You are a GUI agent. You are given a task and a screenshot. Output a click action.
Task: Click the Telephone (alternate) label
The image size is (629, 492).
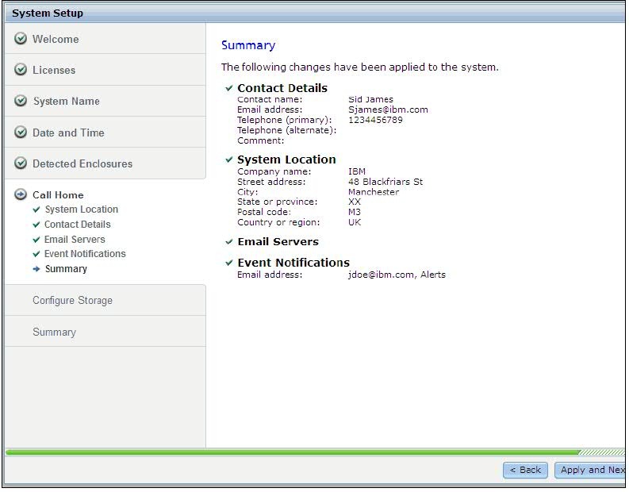click(287, 130)
